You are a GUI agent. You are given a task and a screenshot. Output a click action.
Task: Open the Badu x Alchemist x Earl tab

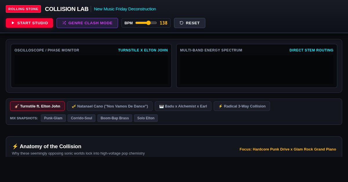pos(183,106)
